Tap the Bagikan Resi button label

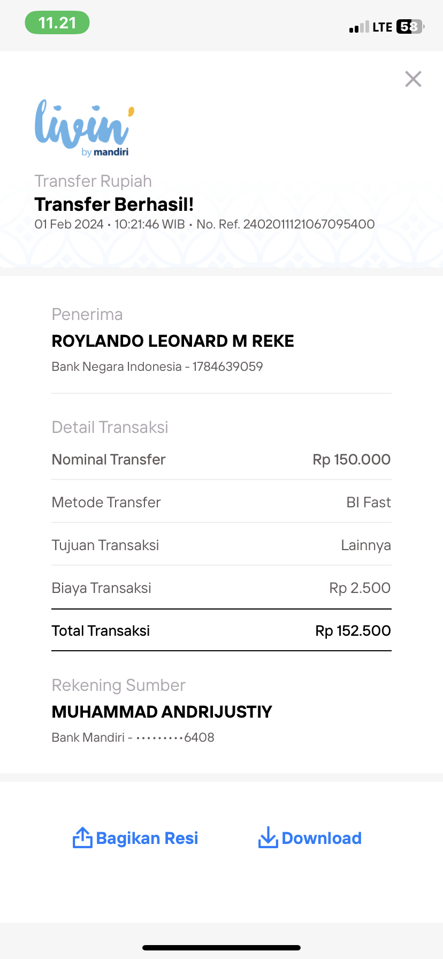pos(147,838)
